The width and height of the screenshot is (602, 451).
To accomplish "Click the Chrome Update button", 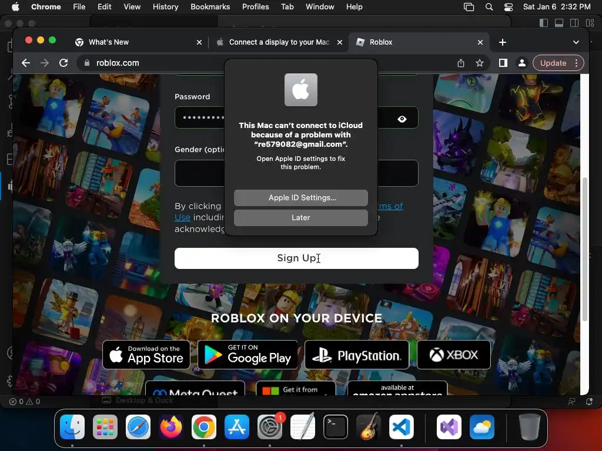I will click(x=553, y=63).
